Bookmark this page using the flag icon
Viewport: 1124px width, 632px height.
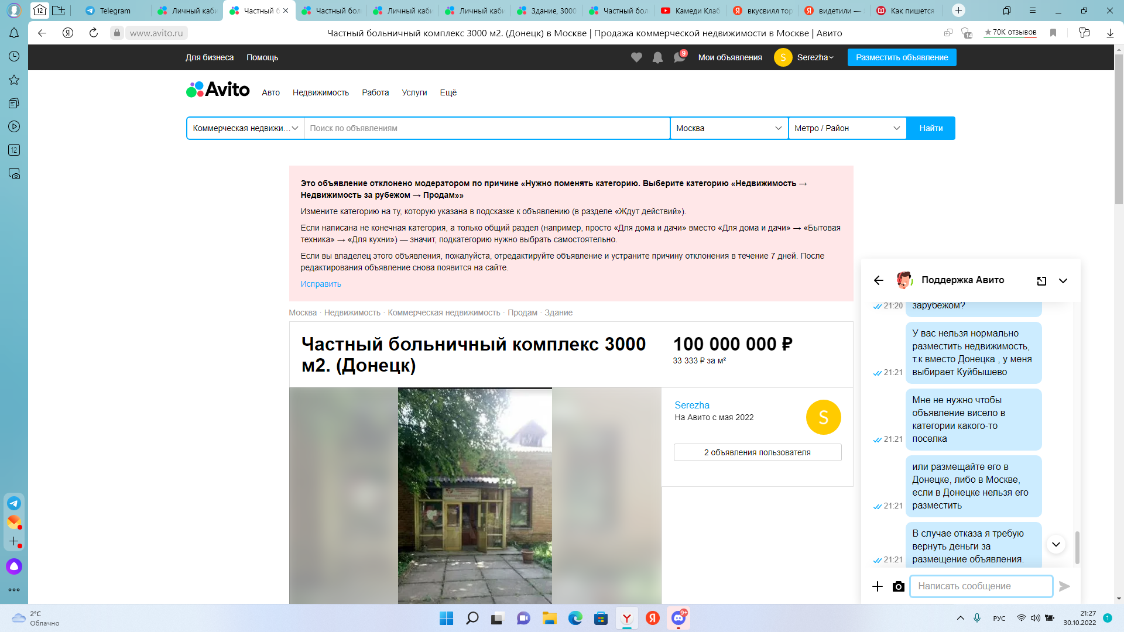(1053, 33)
